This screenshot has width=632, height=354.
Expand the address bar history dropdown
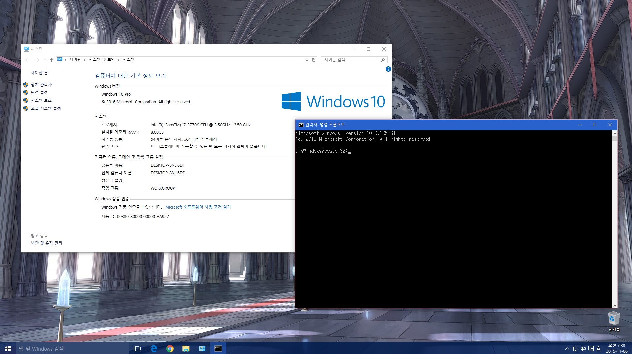point(307,60)
